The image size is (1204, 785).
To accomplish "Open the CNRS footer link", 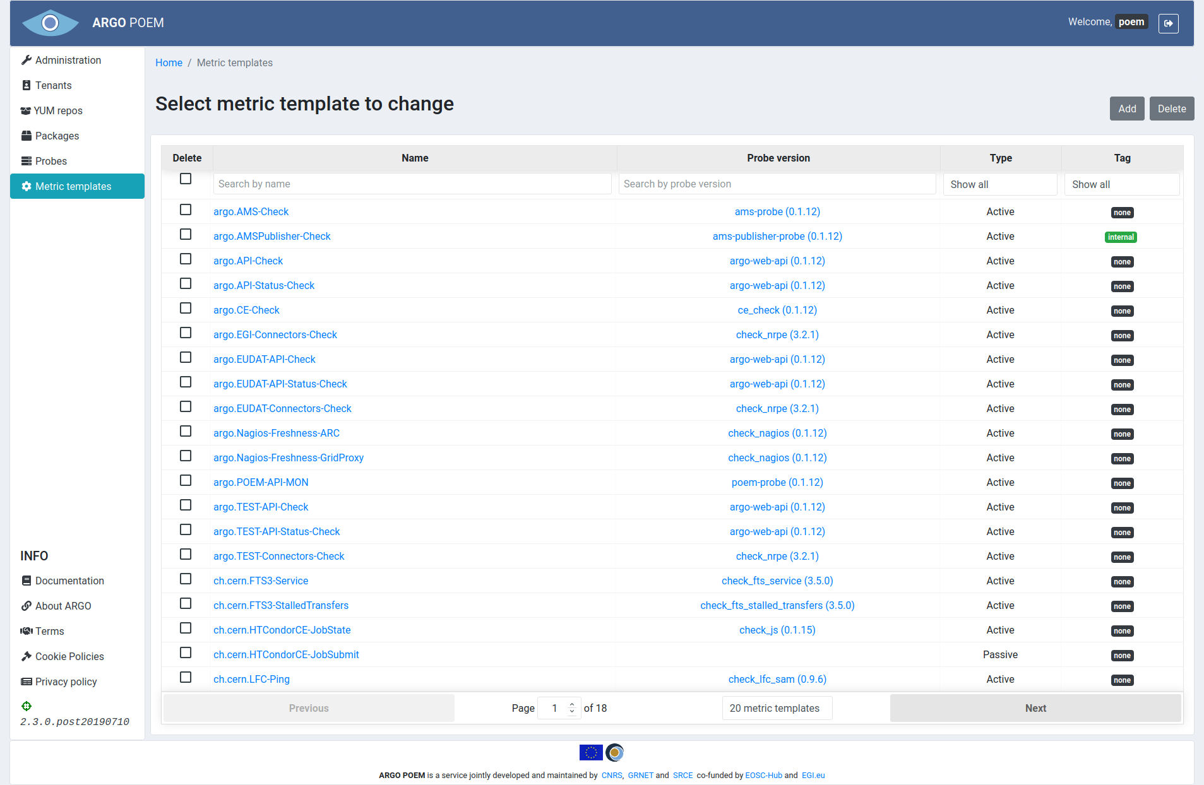I will (612, 776).
